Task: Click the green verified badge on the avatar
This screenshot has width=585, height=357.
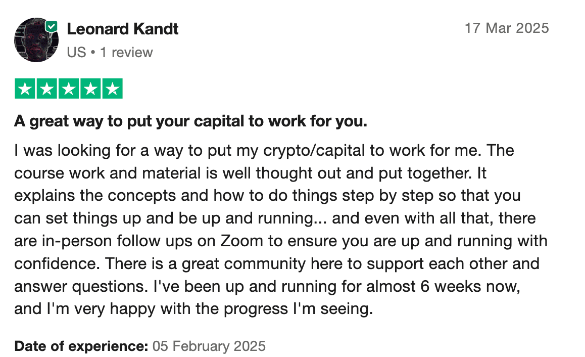Action: pos(52,27)
